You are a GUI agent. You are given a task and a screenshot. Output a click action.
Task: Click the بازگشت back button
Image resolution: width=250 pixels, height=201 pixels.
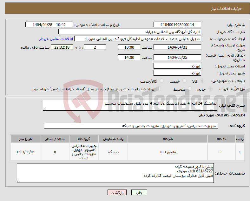click(117, 192)
